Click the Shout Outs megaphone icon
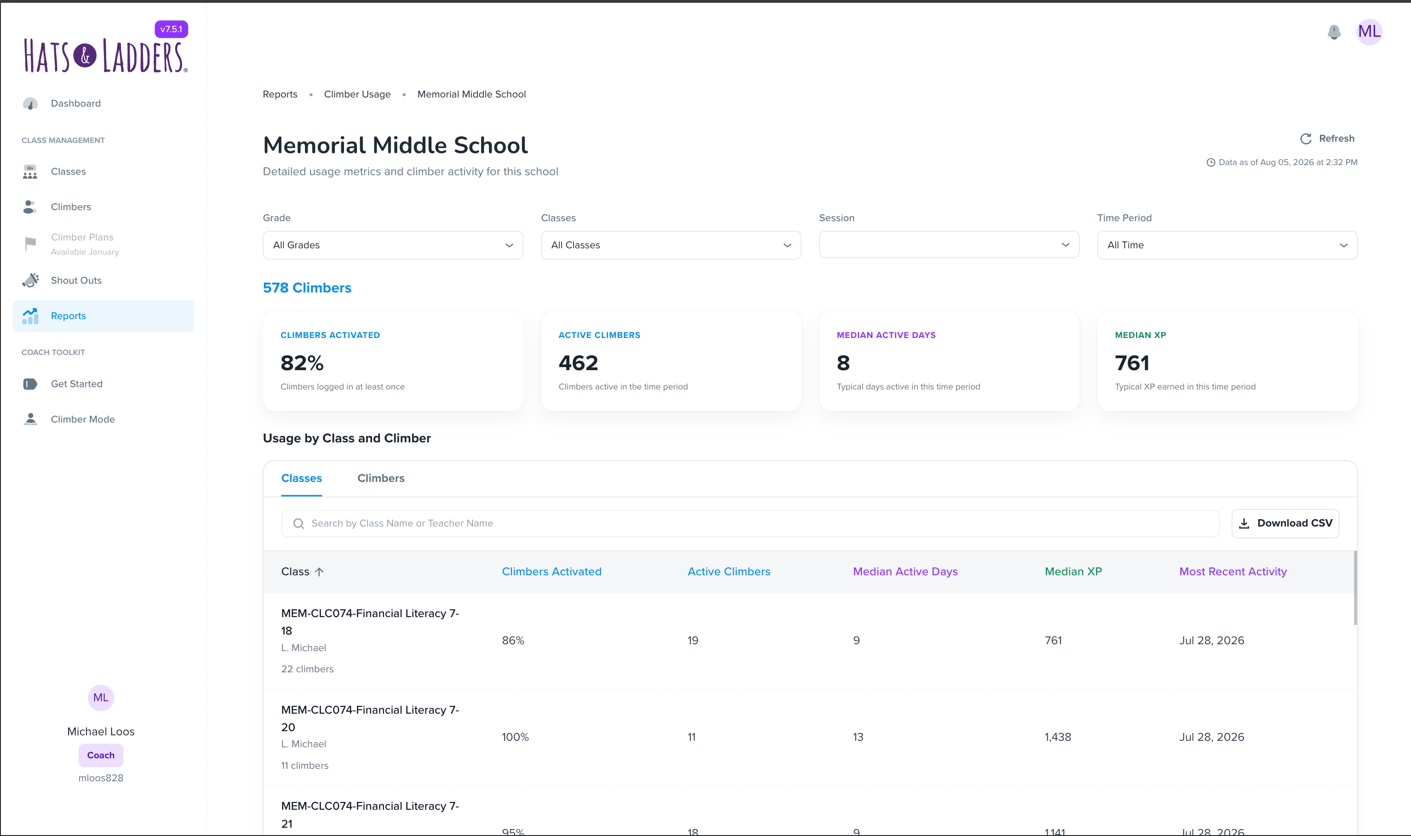The width and height of the screenshot is (1411, 836). point(30,280)
